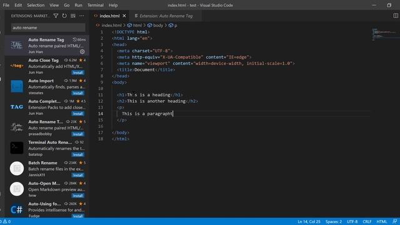The width and height of the screenshot is (400, 225).
Task: Open the View menu
Action: pyautogui.click(x=54, y=5)
